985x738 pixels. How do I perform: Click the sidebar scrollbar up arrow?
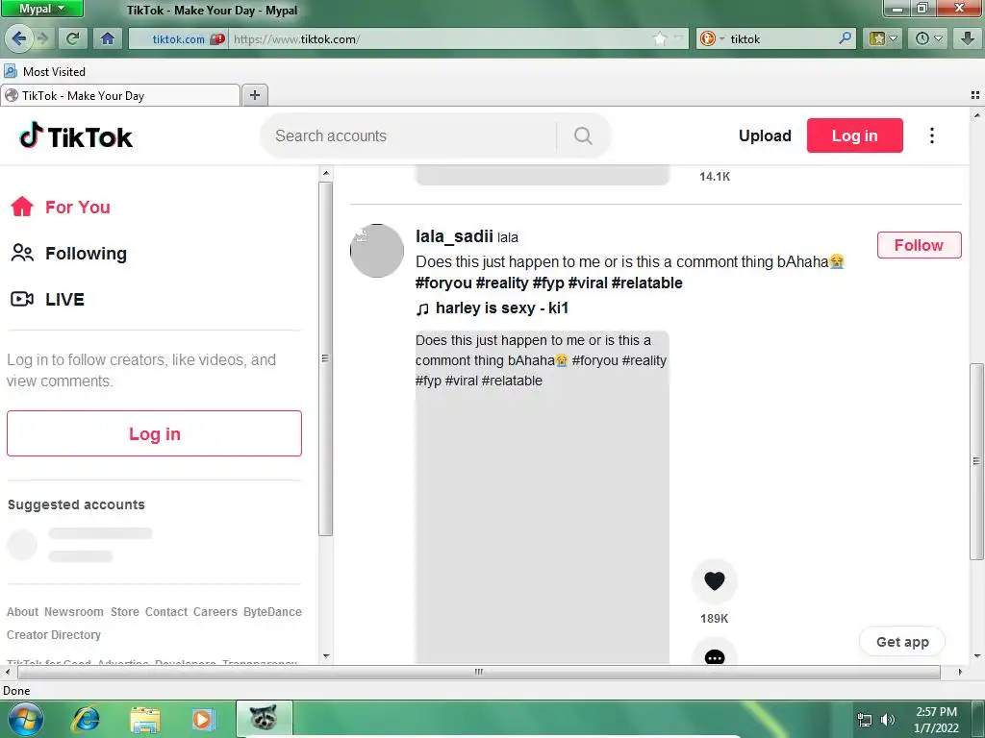click(325, 173)
